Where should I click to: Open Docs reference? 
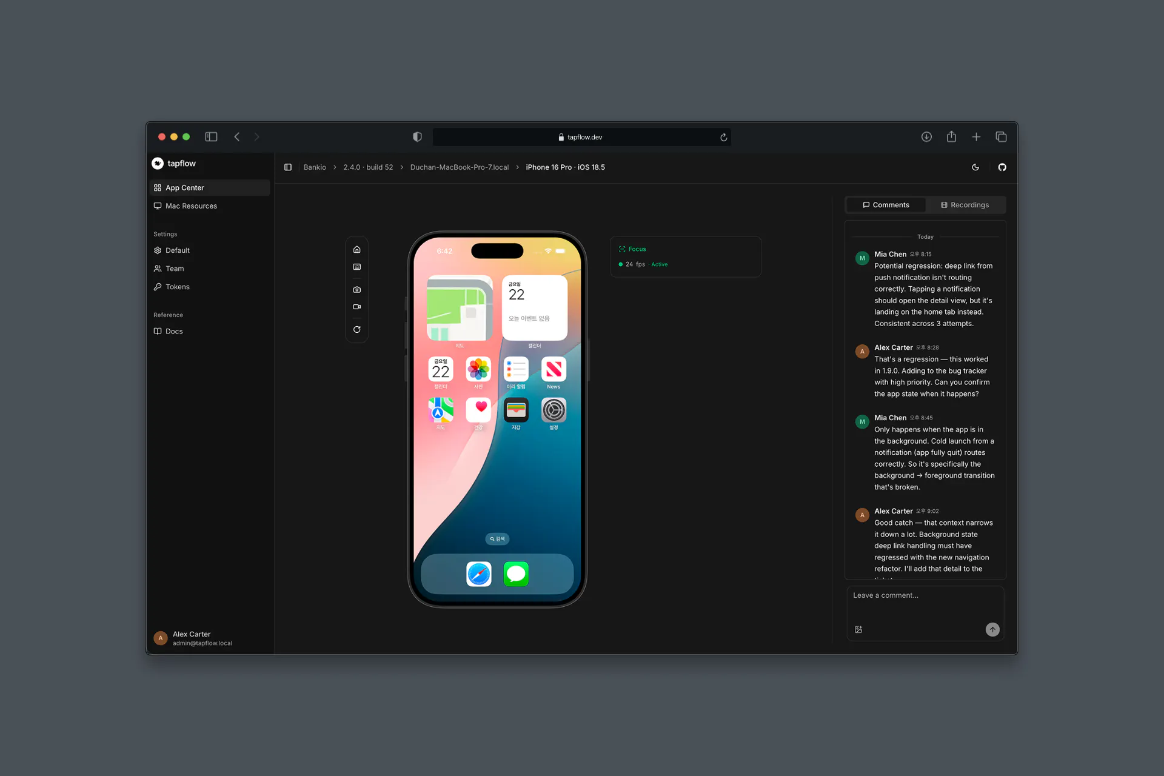click(x=210, y=331)
